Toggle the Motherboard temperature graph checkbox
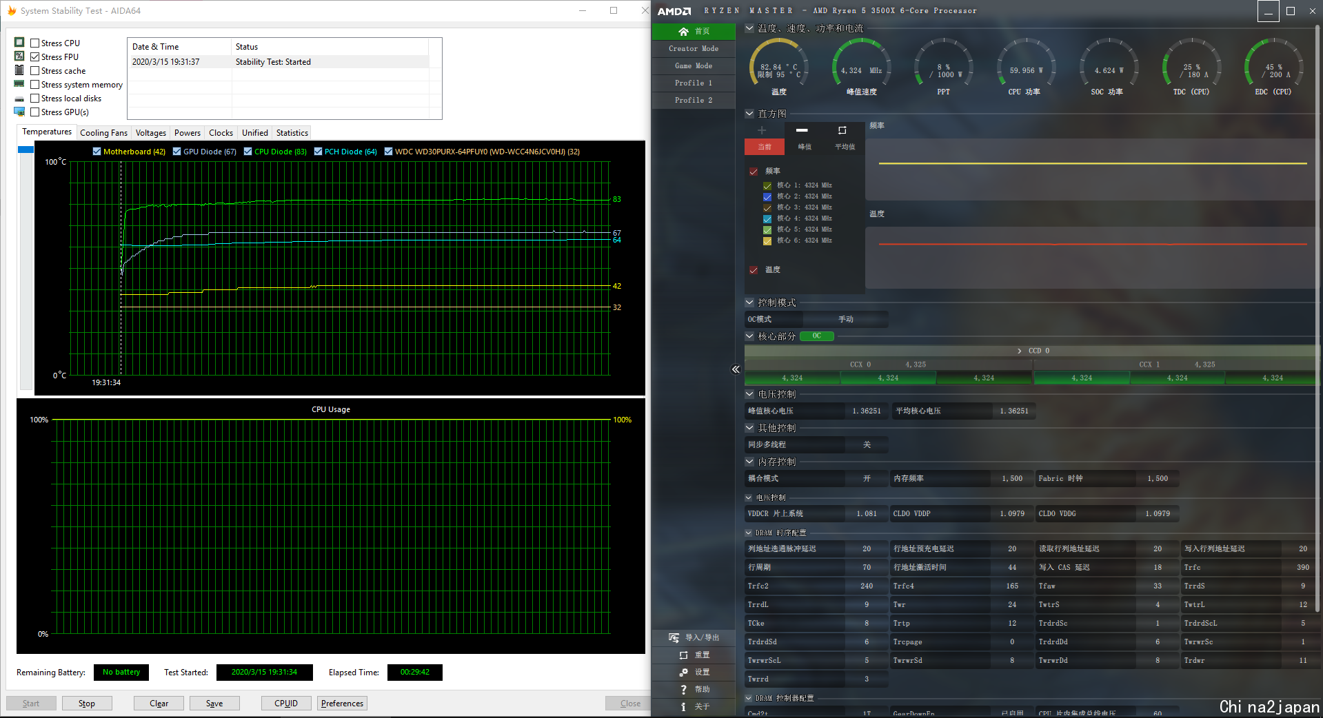This screenshot has width=1323, height=718. (x=97, y=152)
